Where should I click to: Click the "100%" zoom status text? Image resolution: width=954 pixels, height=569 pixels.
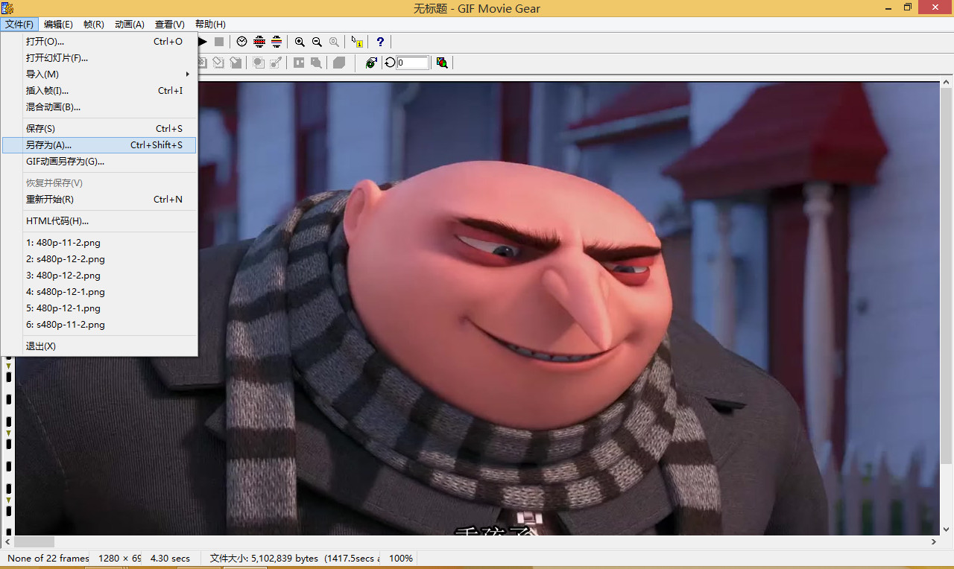tap(401, 558)
